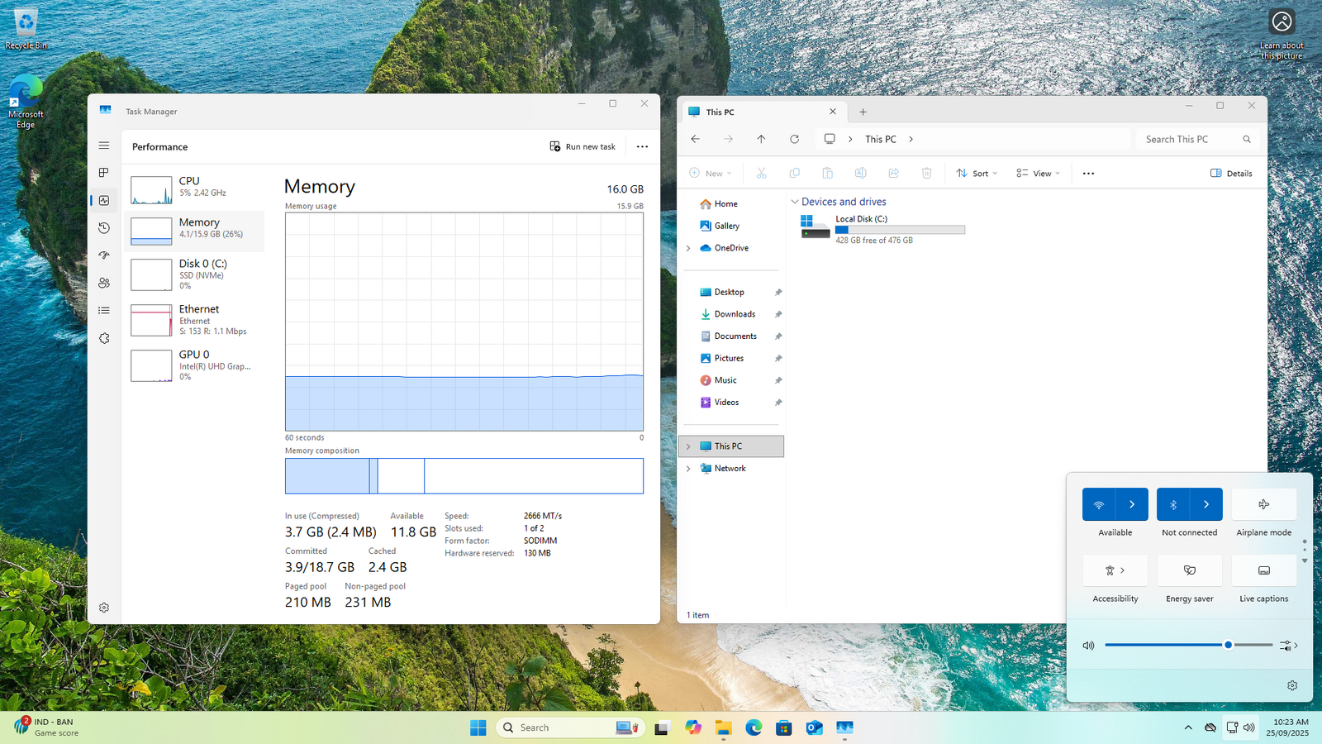Go to Startup apps in Task Manager
Viewport: 1322px width, 744px height.
point(104,255)
